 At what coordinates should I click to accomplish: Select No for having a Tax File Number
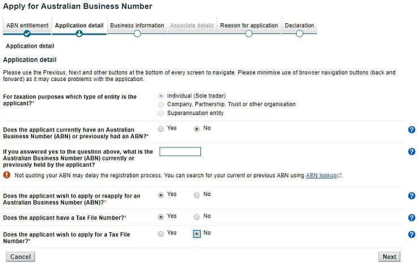tap(196, 217)
